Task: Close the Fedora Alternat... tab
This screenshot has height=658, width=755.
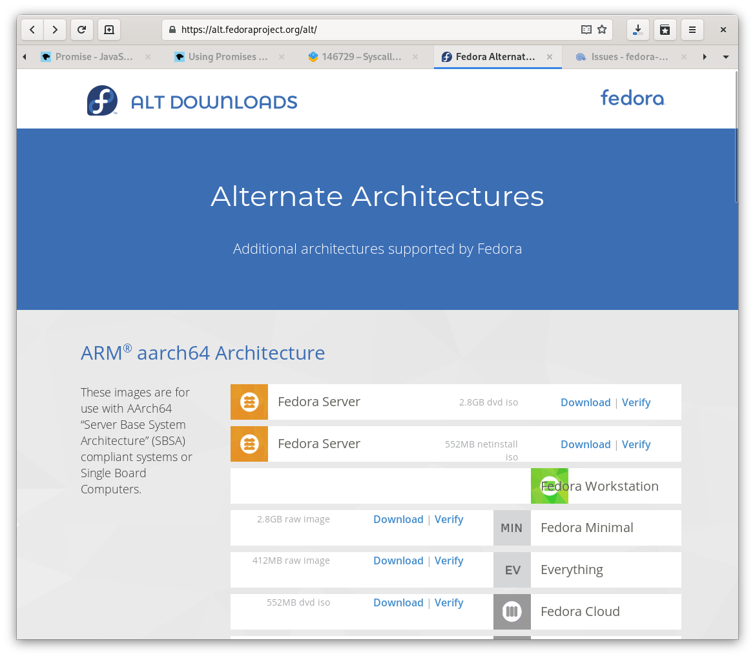Action: coord(550,57)
